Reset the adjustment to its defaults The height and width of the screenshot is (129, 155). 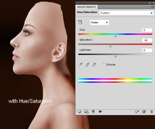144,112
